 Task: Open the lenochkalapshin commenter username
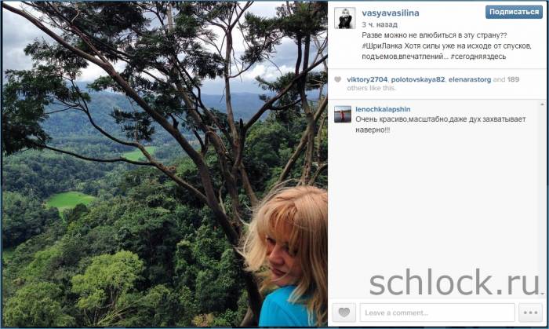(383, 109)
